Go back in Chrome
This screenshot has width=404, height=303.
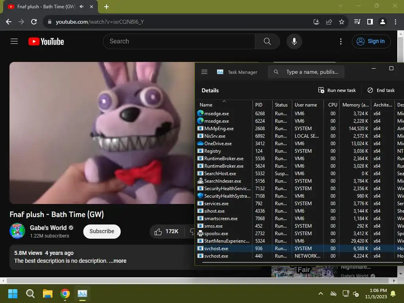point(9,22)
